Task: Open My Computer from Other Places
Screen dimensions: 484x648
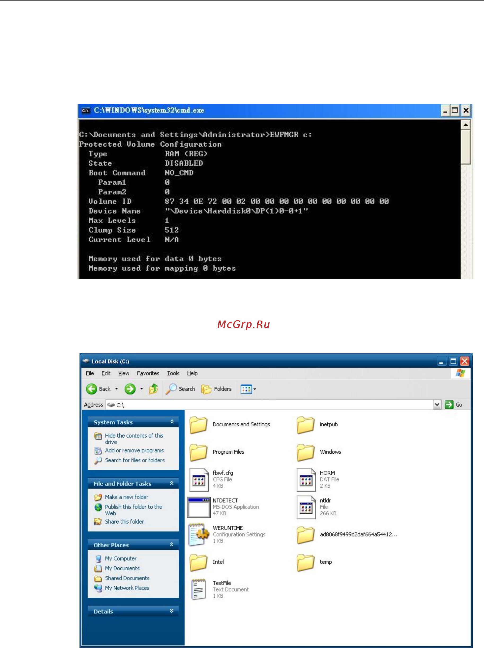Action: pyautogui.click(x=121, y=559)
